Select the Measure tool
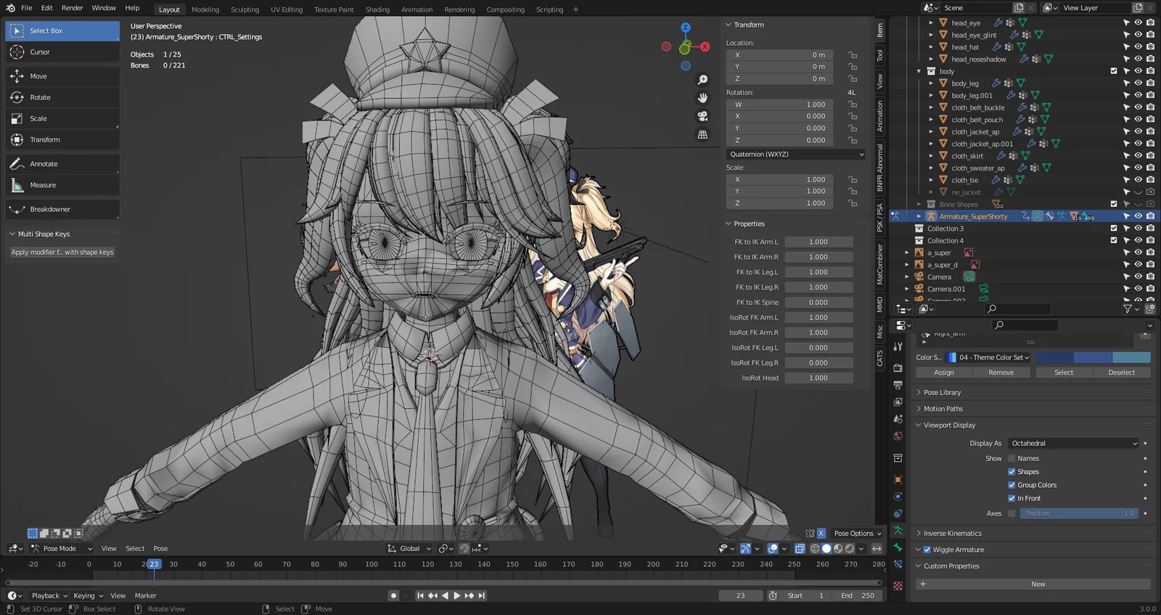Screen dimensions: 1161x615 (62, 185)
